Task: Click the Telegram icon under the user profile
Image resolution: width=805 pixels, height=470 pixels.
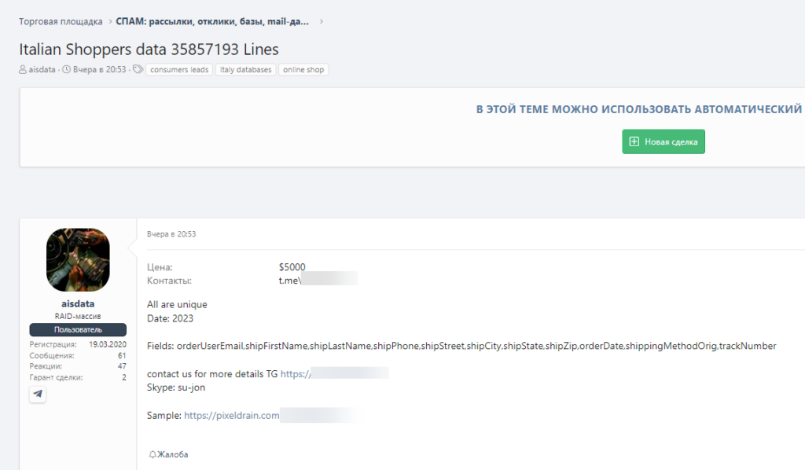Action: point(38,395)
